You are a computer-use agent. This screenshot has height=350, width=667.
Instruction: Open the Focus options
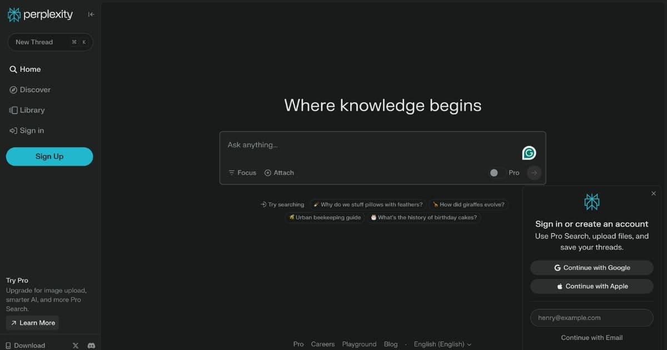[x=242, y=173]
